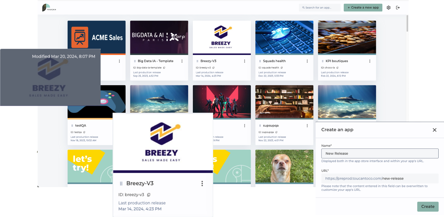Click the "KPI boutiques" title
Image resolution: width=444 pixels, height=217 pixels.
[337, 61]
